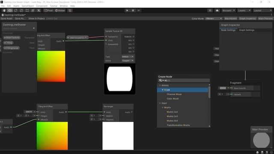274x154 pixels.
Task: Select the MainTexture property in the Blackboard
Action: [12, 38]
